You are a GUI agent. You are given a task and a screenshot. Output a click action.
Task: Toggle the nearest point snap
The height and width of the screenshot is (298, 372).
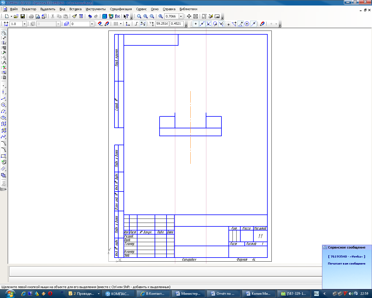point(196,24)
